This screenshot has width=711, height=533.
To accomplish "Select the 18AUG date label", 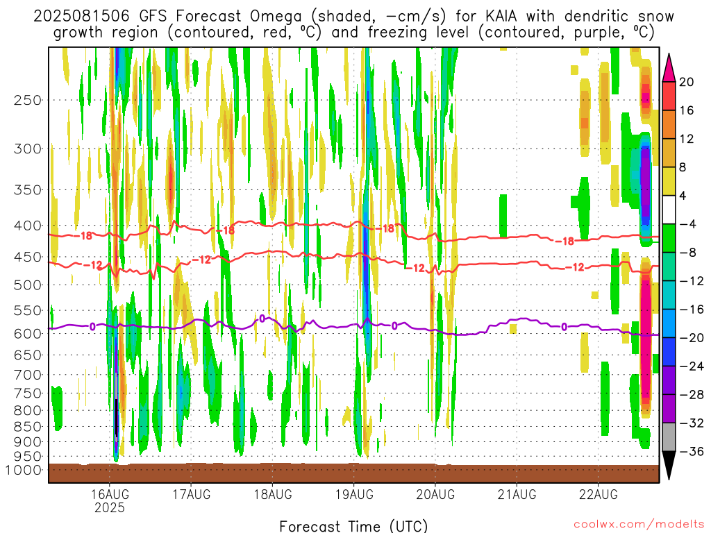I will coord(272,494).
